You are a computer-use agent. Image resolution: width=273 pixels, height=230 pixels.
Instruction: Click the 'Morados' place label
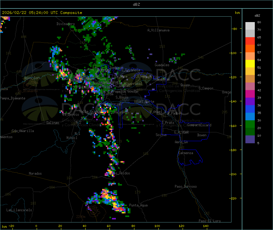[35, 173]
